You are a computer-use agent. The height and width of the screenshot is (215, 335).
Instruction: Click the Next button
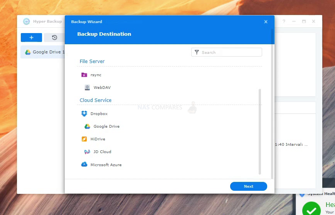(249, 186)
